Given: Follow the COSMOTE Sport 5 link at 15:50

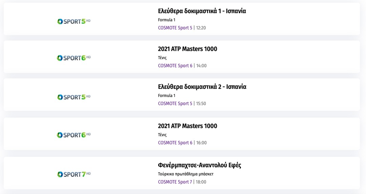Looking at the screenshot, I should tap(175, 103).
